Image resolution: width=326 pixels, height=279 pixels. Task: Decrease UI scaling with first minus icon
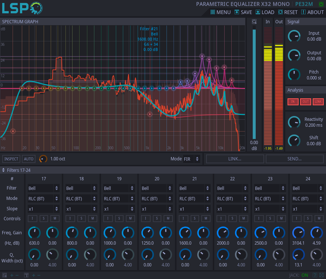coord(17,275)
